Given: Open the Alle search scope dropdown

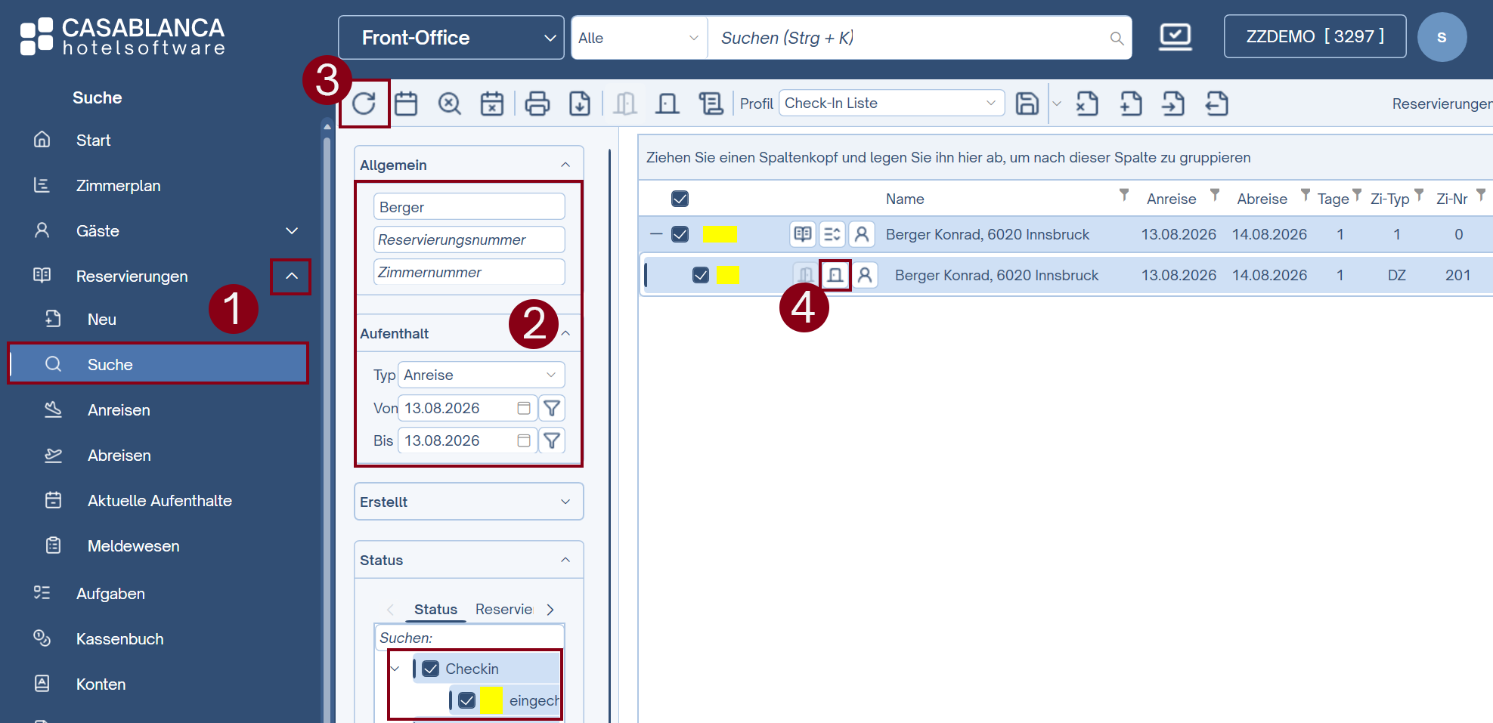Looking at the screenshot, I should (x=639, y=38).
